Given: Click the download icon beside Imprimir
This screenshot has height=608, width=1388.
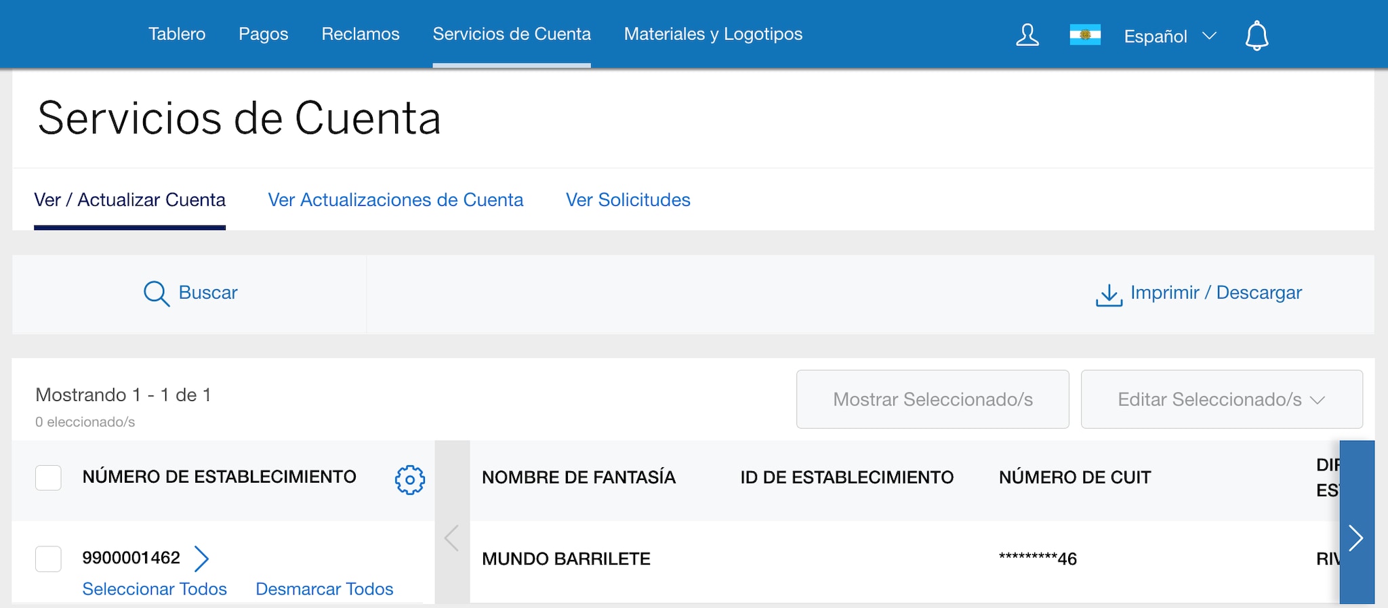Looking at the screenshot, I should point(1109,295).
